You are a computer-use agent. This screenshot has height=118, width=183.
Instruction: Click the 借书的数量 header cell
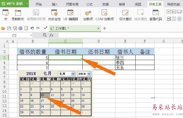coord(33,52)
